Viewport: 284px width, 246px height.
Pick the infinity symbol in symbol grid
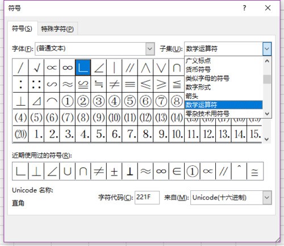click(68, 68)
